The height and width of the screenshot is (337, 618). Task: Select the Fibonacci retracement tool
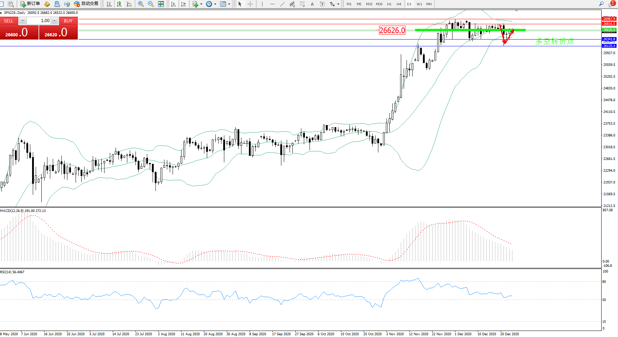coord(302,4)
